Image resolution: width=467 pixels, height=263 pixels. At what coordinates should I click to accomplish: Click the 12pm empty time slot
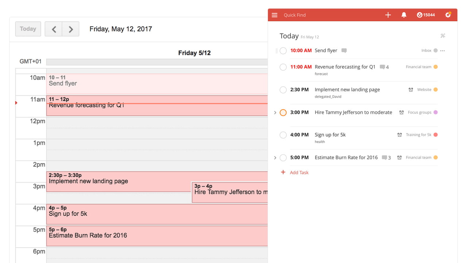157,128
